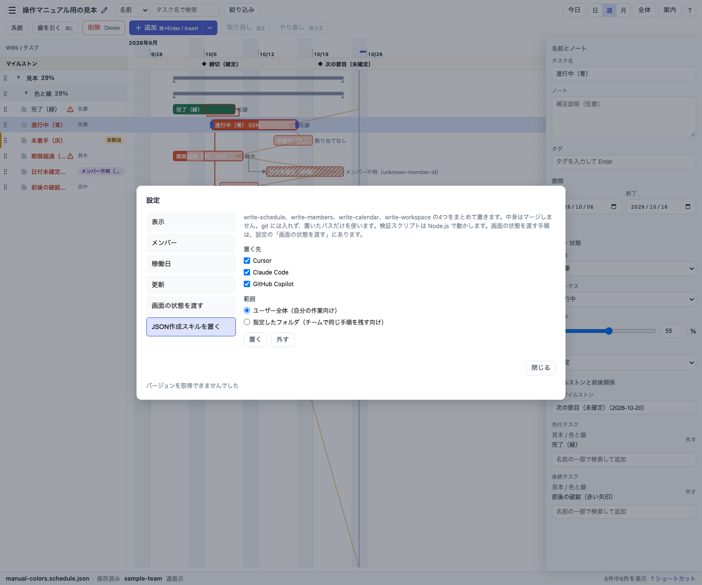Click the ノート 補足説明 text area
Image resolution: width=702 pixels, height=585 pixels.
tap(624, 117)
